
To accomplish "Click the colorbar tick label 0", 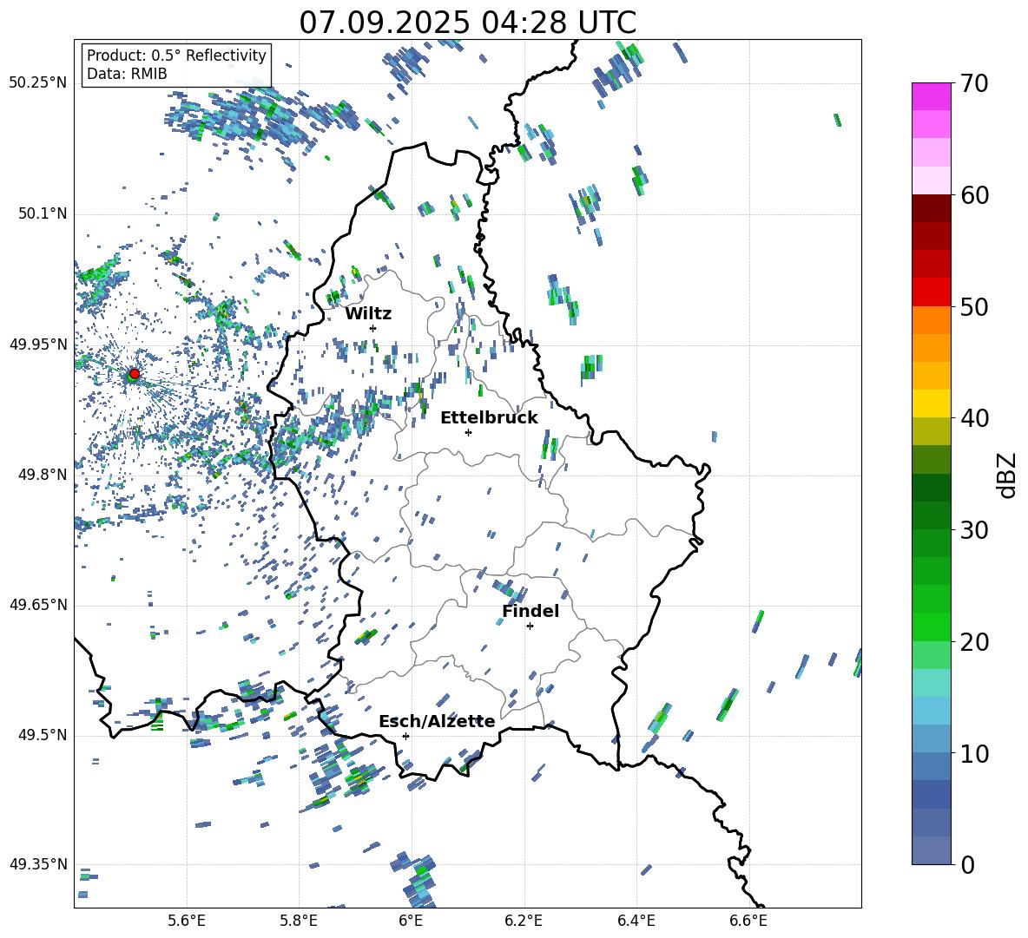I will [x=967, y=864].
